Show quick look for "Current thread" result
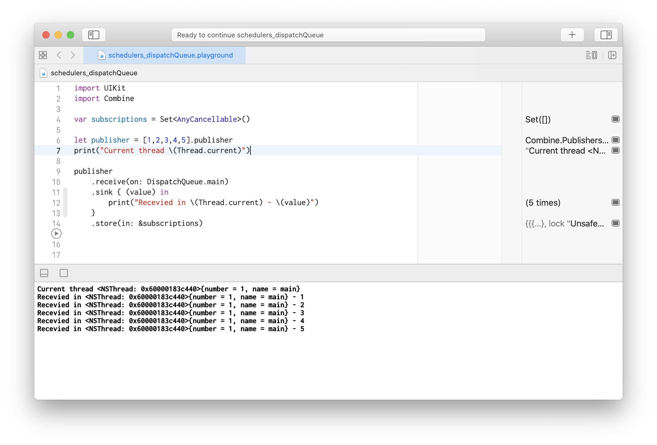This screenshot has width=657, height=445. 616,150
